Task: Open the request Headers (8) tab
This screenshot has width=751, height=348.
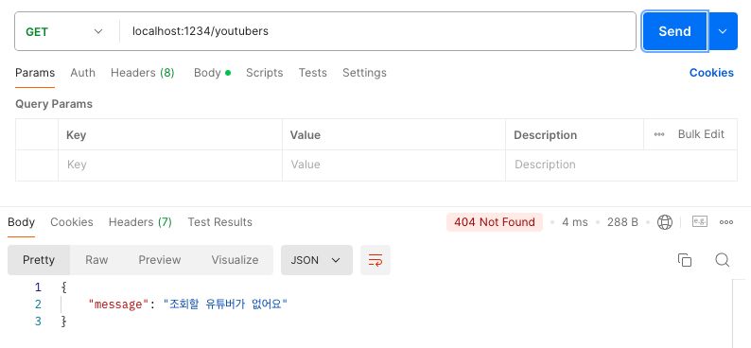Action: tap(142, 73)
